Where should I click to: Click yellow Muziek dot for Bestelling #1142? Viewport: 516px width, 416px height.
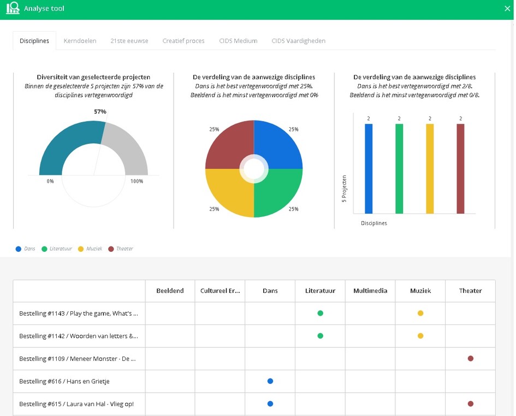420,336
